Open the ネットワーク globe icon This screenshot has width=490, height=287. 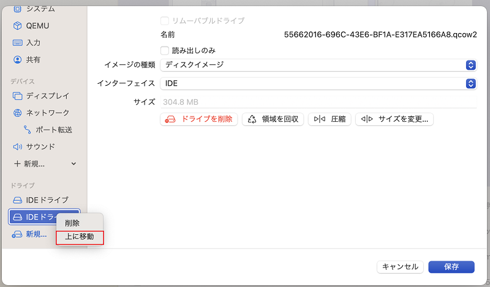(18, 113)
